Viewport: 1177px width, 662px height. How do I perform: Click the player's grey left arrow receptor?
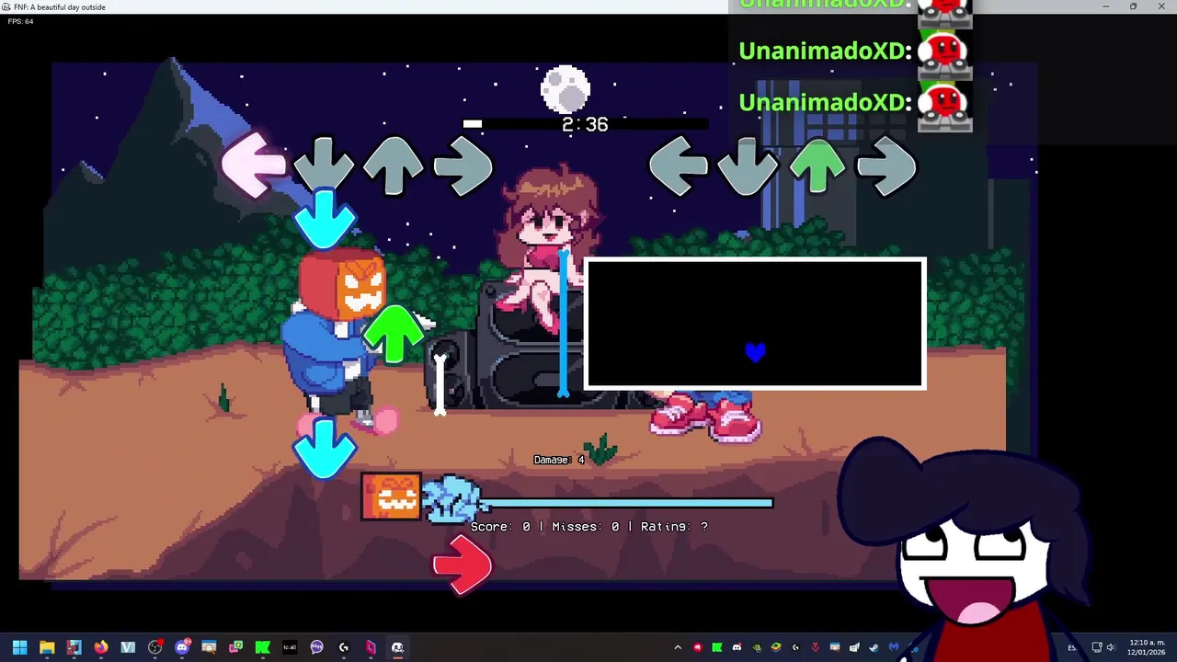pos(678,165)
